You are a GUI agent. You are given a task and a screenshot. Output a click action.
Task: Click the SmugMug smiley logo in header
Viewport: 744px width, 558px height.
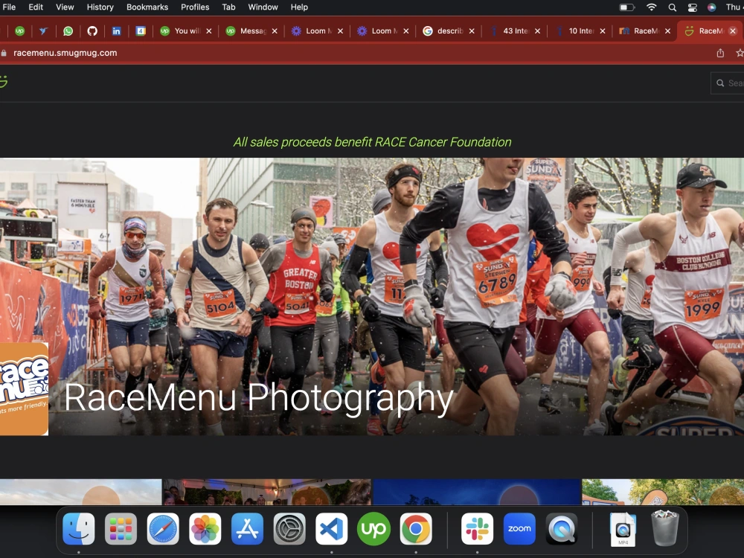(x=3, y=82)
